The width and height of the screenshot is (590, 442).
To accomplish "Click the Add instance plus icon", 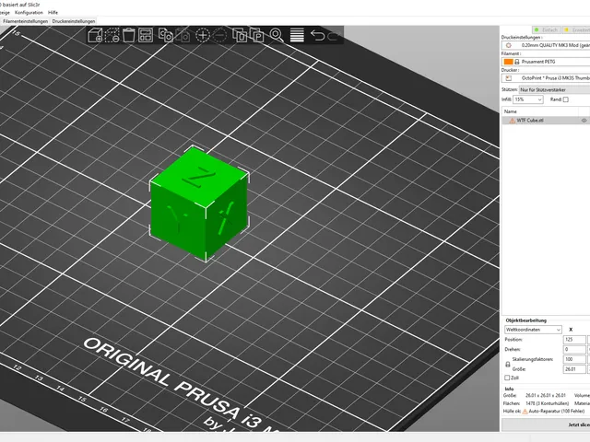I will [203, 35].
